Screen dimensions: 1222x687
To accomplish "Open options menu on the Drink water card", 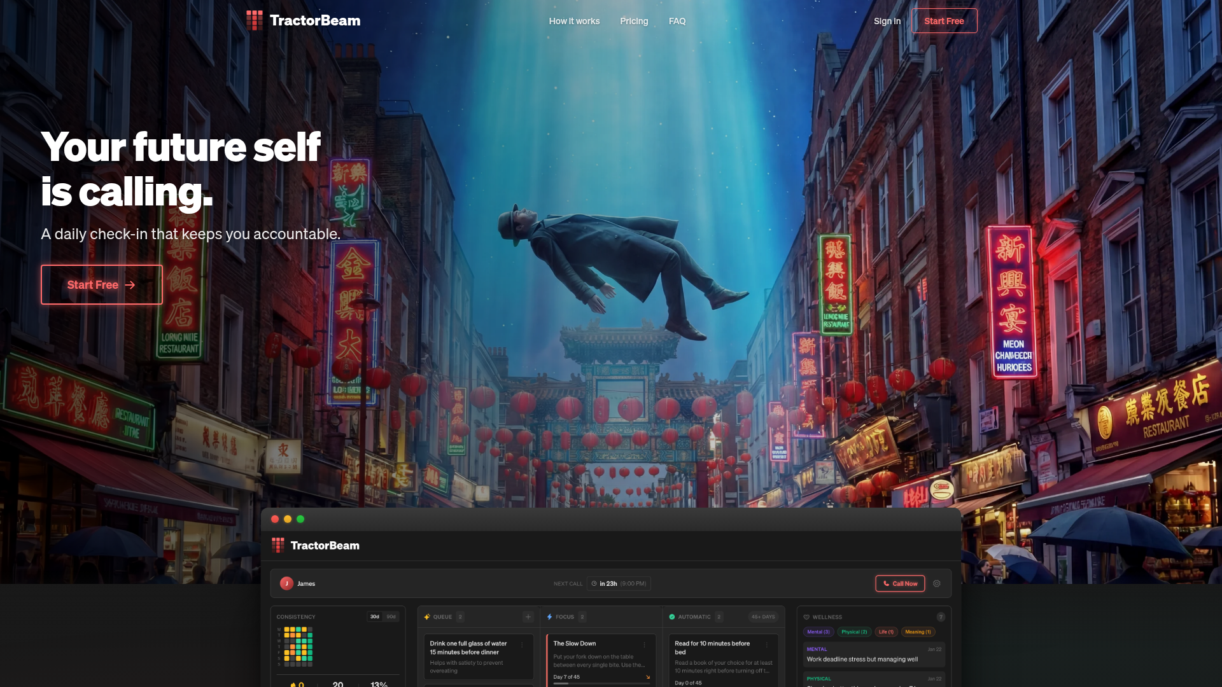I will (x=523, y=644).
